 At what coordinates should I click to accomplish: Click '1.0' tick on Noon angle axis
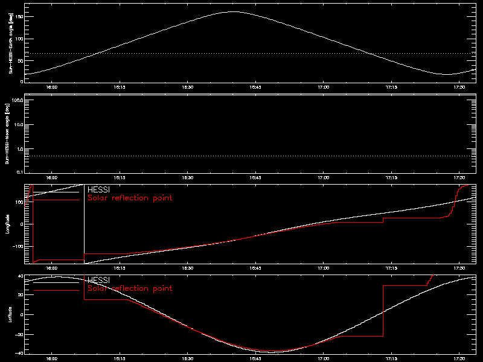(19, 149)
